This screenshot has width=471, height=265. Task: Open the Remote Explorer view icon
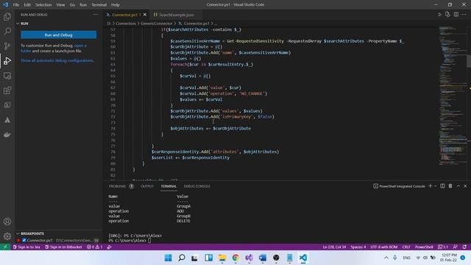[x=7, y=76]
